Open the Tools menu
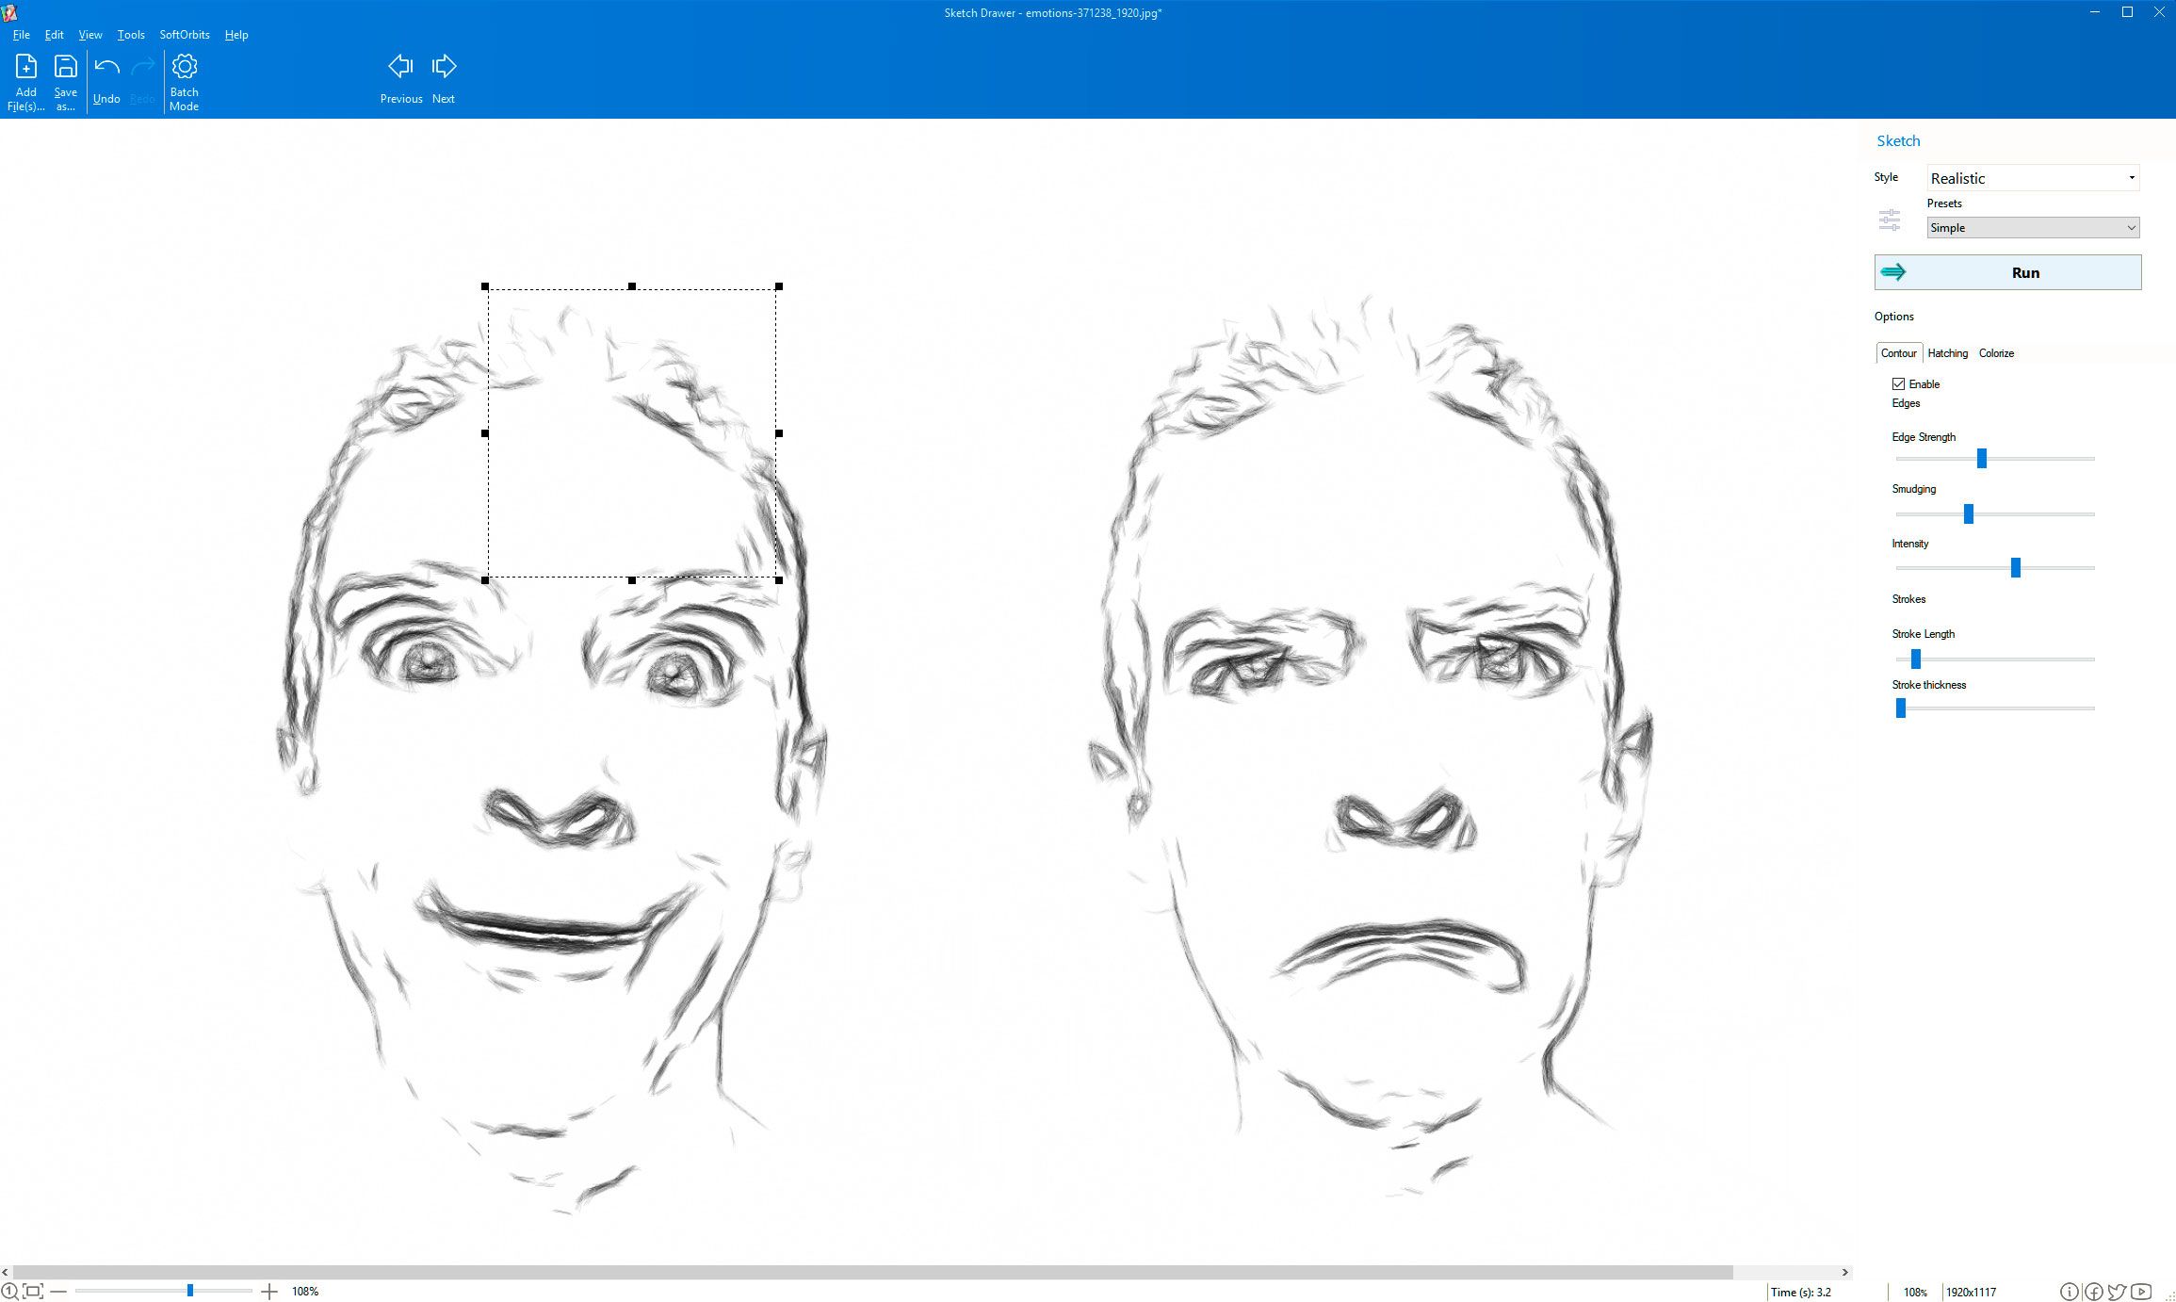The height and width of the screenshot is (1302, 2176). (132, 34)
